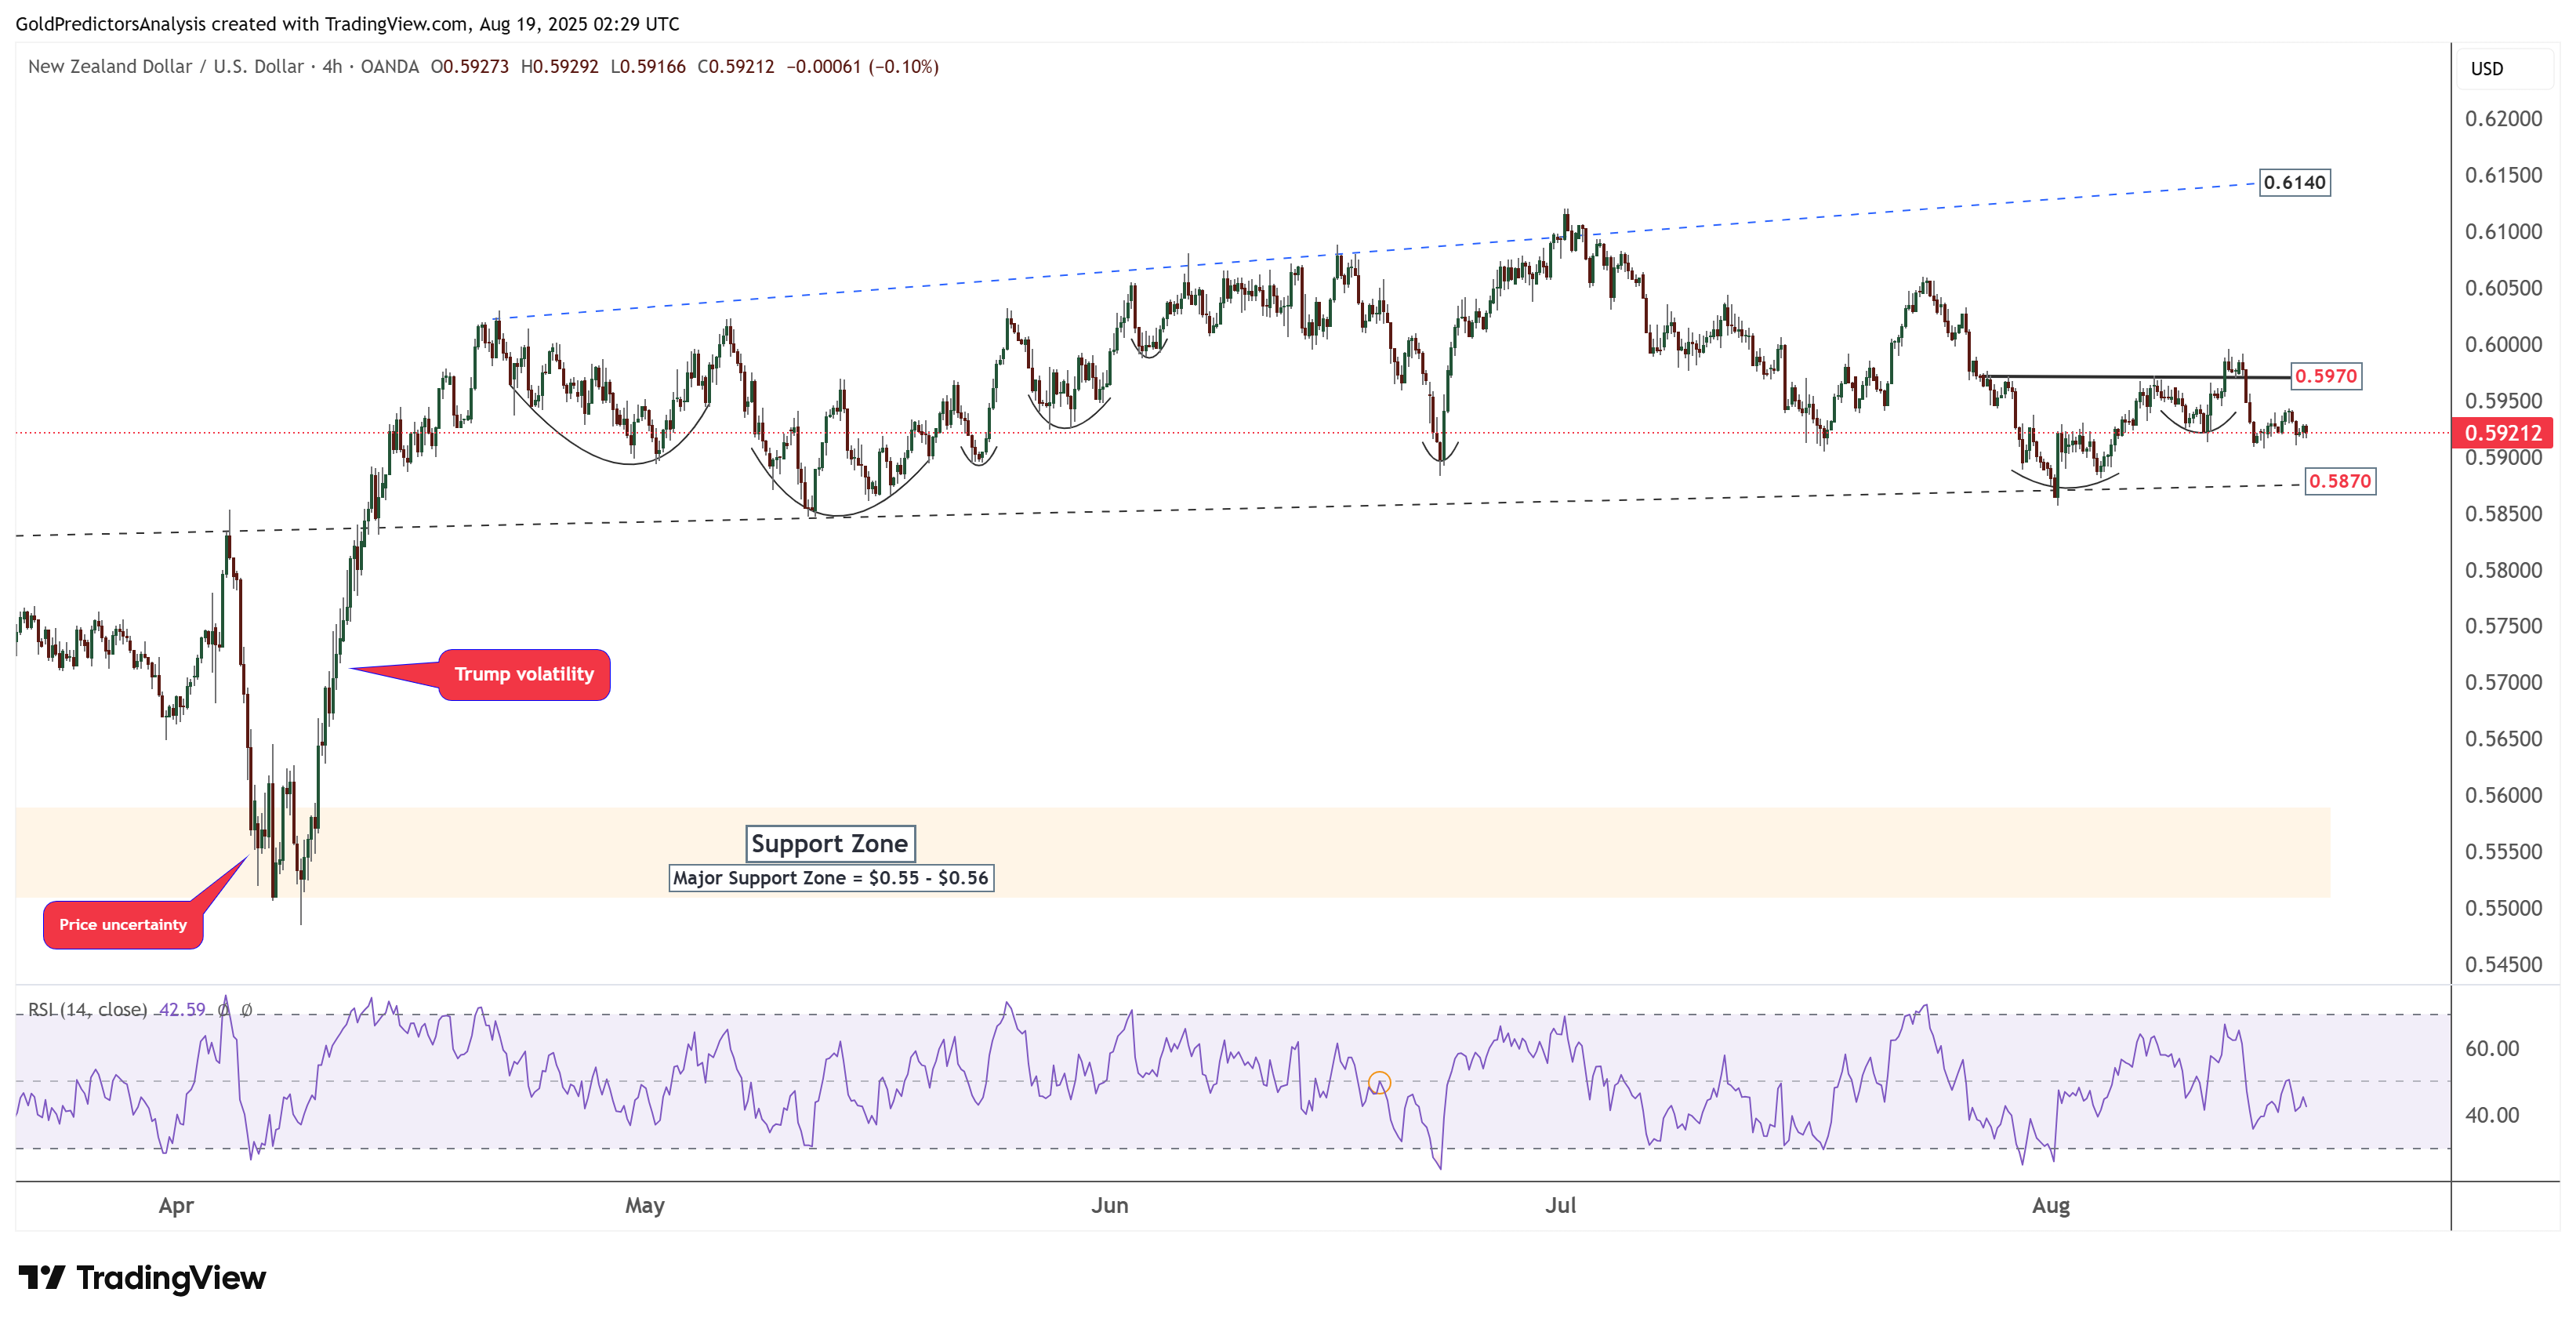Click the RSI scale value 60.00
This screenshot has width=2576, height=1325.
(x=2492, y=1048)
